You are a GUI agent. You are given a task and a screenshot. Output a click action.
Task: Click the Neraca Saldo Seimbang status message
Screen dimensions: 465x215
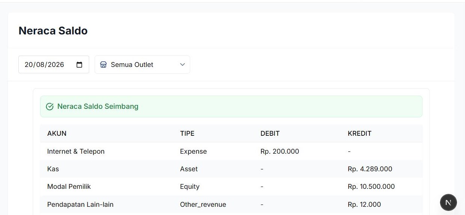(98, 107)
